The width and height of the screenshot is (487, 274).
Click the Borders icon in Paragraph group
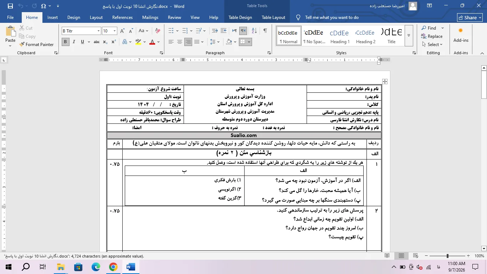coord(242,42)
